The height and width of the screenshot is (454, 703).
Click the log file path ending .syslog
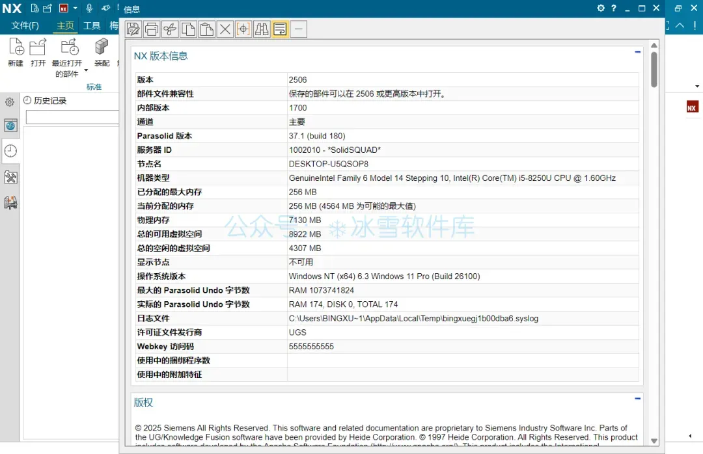[413, 318]
